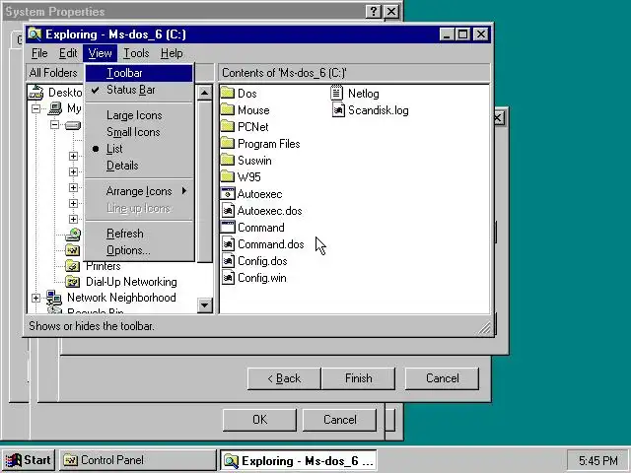Toggle the Toolbar option in View menu
This screenshot has width=631, height=473.
pyautogui.click(x=139, y=73)
